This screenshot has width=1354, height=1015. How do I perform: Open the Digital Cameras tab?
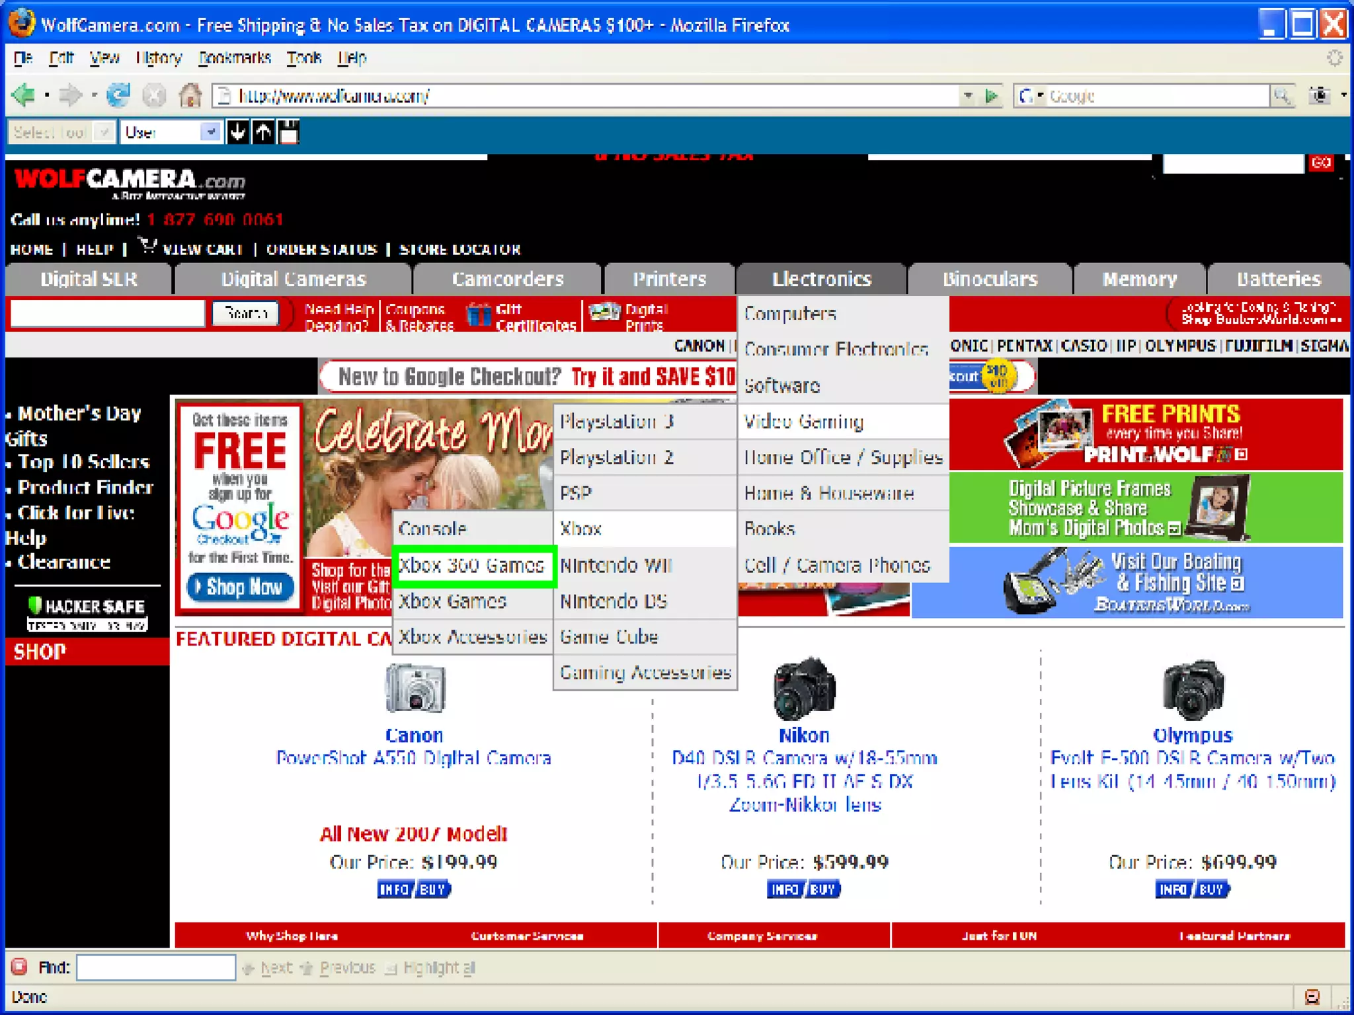click(x=293, y=280)
